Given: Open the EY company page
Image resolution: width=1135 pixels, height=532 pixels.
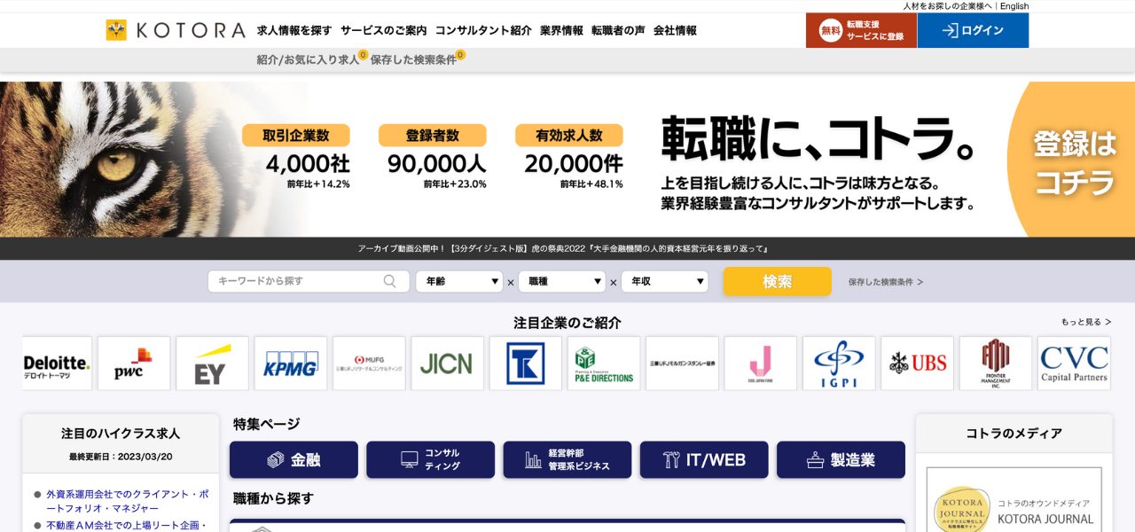Looking at the screenshot, I should pos(211,363).
